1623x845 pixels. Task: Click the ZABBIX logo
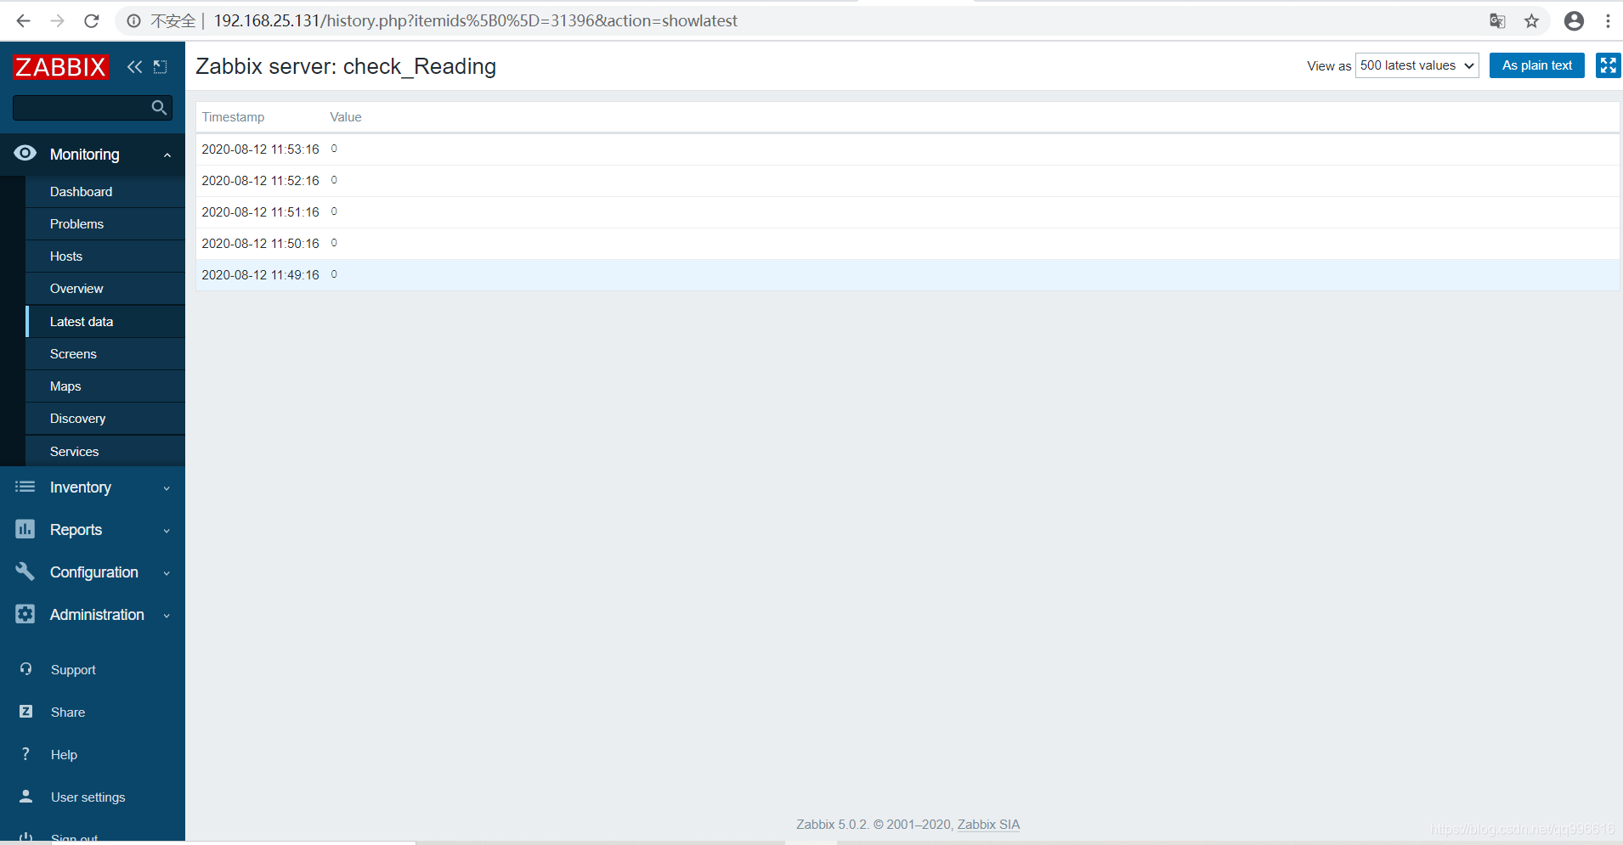(60, 66)
